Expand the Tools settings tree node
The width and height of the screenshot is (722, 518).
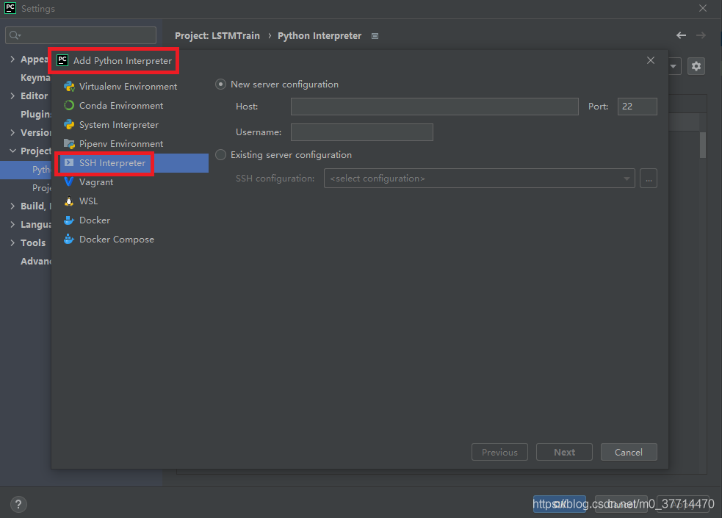tap(12, 243)
